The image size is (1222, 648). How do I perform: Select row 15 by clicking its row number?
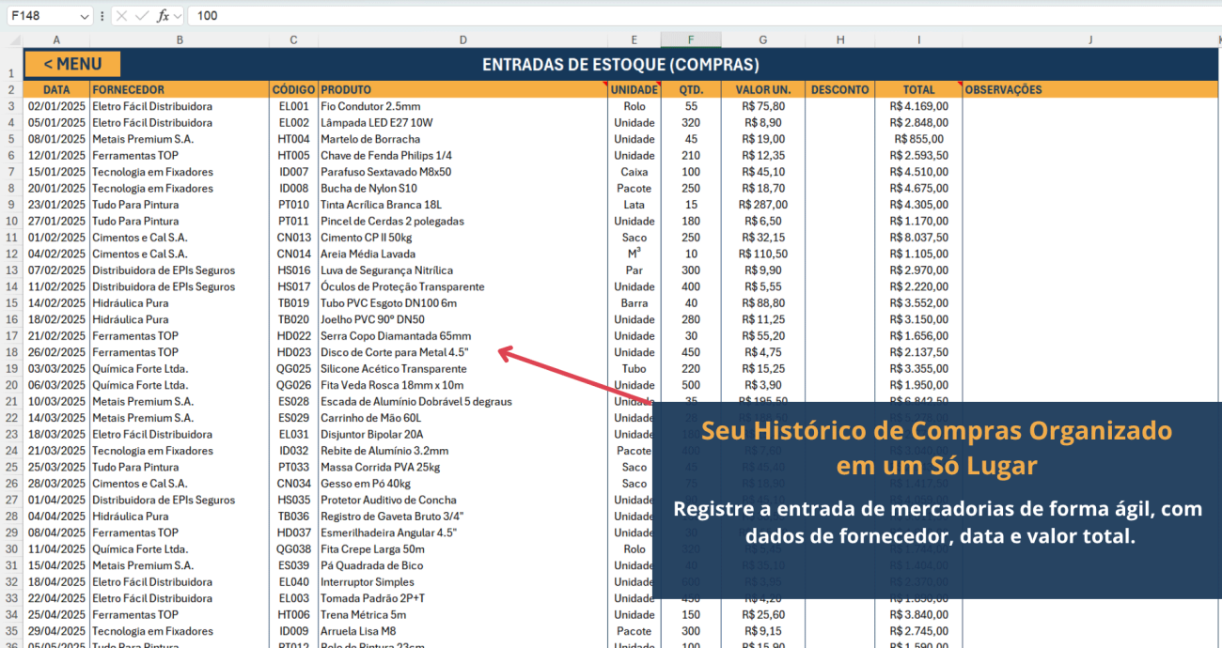10,302
